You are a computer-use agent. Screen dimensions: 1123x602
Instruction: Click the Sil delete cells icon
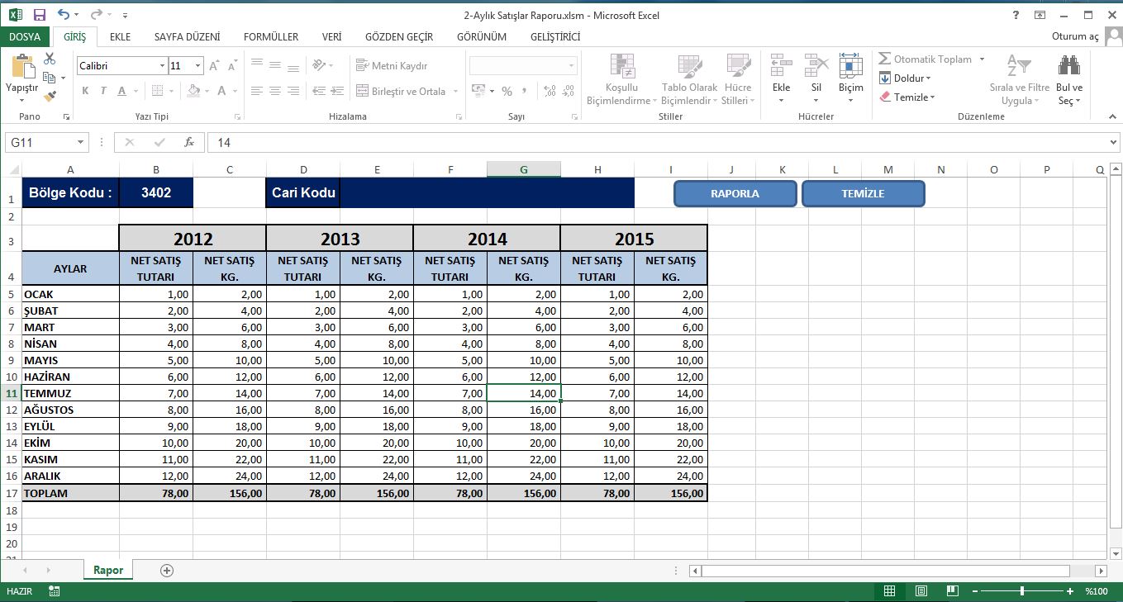pyautogui.click(x=816, y=65)
